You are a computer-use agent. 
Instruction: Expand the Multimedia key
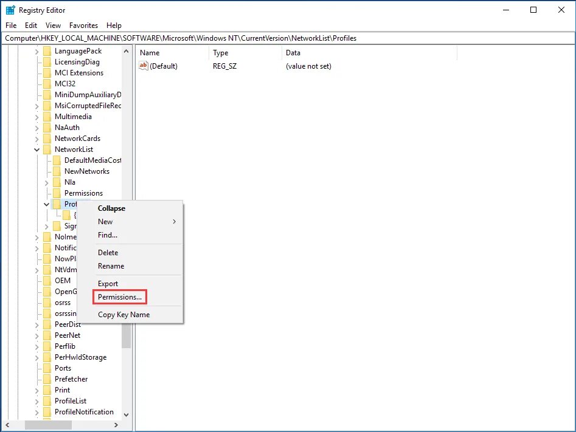pos(36,117)
